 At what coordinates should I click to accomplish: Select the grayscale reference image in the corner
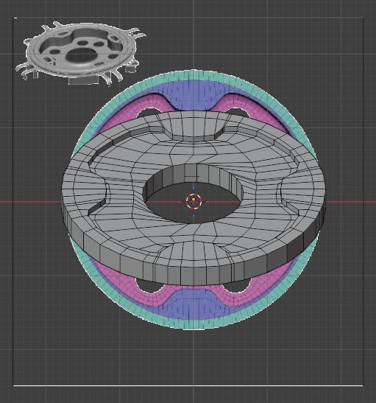pos(80,53)
